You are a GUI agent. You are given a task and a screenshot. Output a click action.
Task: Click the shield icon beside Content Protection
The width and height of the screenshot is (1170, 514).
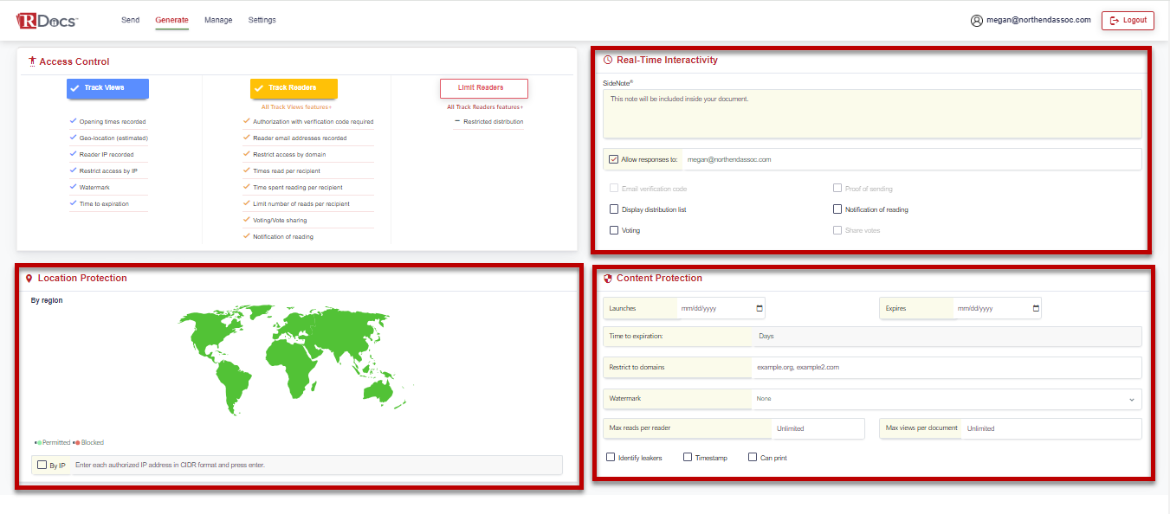pos(607,278)
